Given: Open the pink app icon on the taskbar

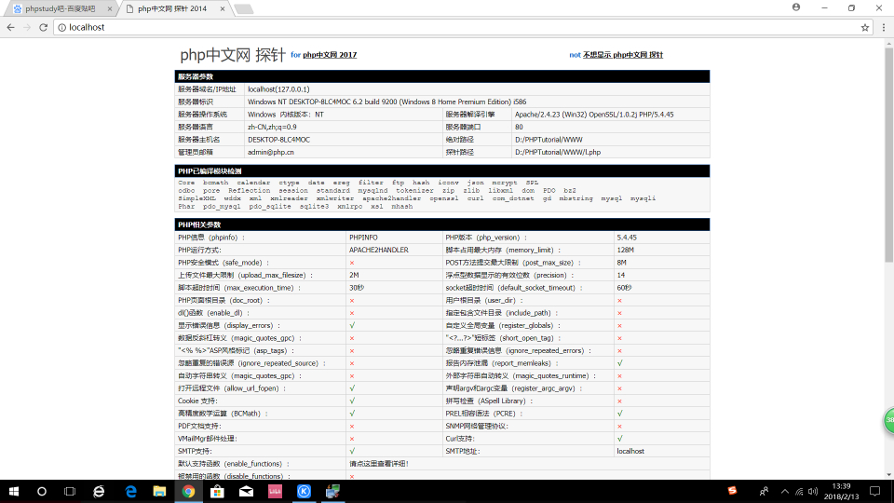Looking at the screenshot, I should pyautogui.click(x=275, y=491).
